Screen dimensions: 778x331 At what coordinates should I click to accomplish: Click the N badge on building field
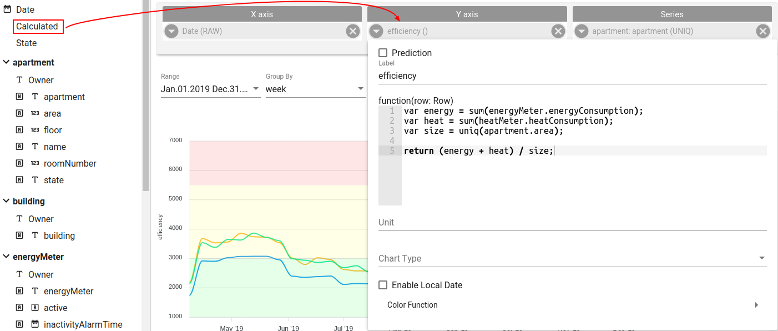(19, 235)
